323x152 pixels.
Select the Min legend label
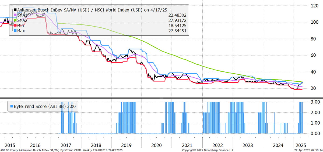(x=21, y=26)
